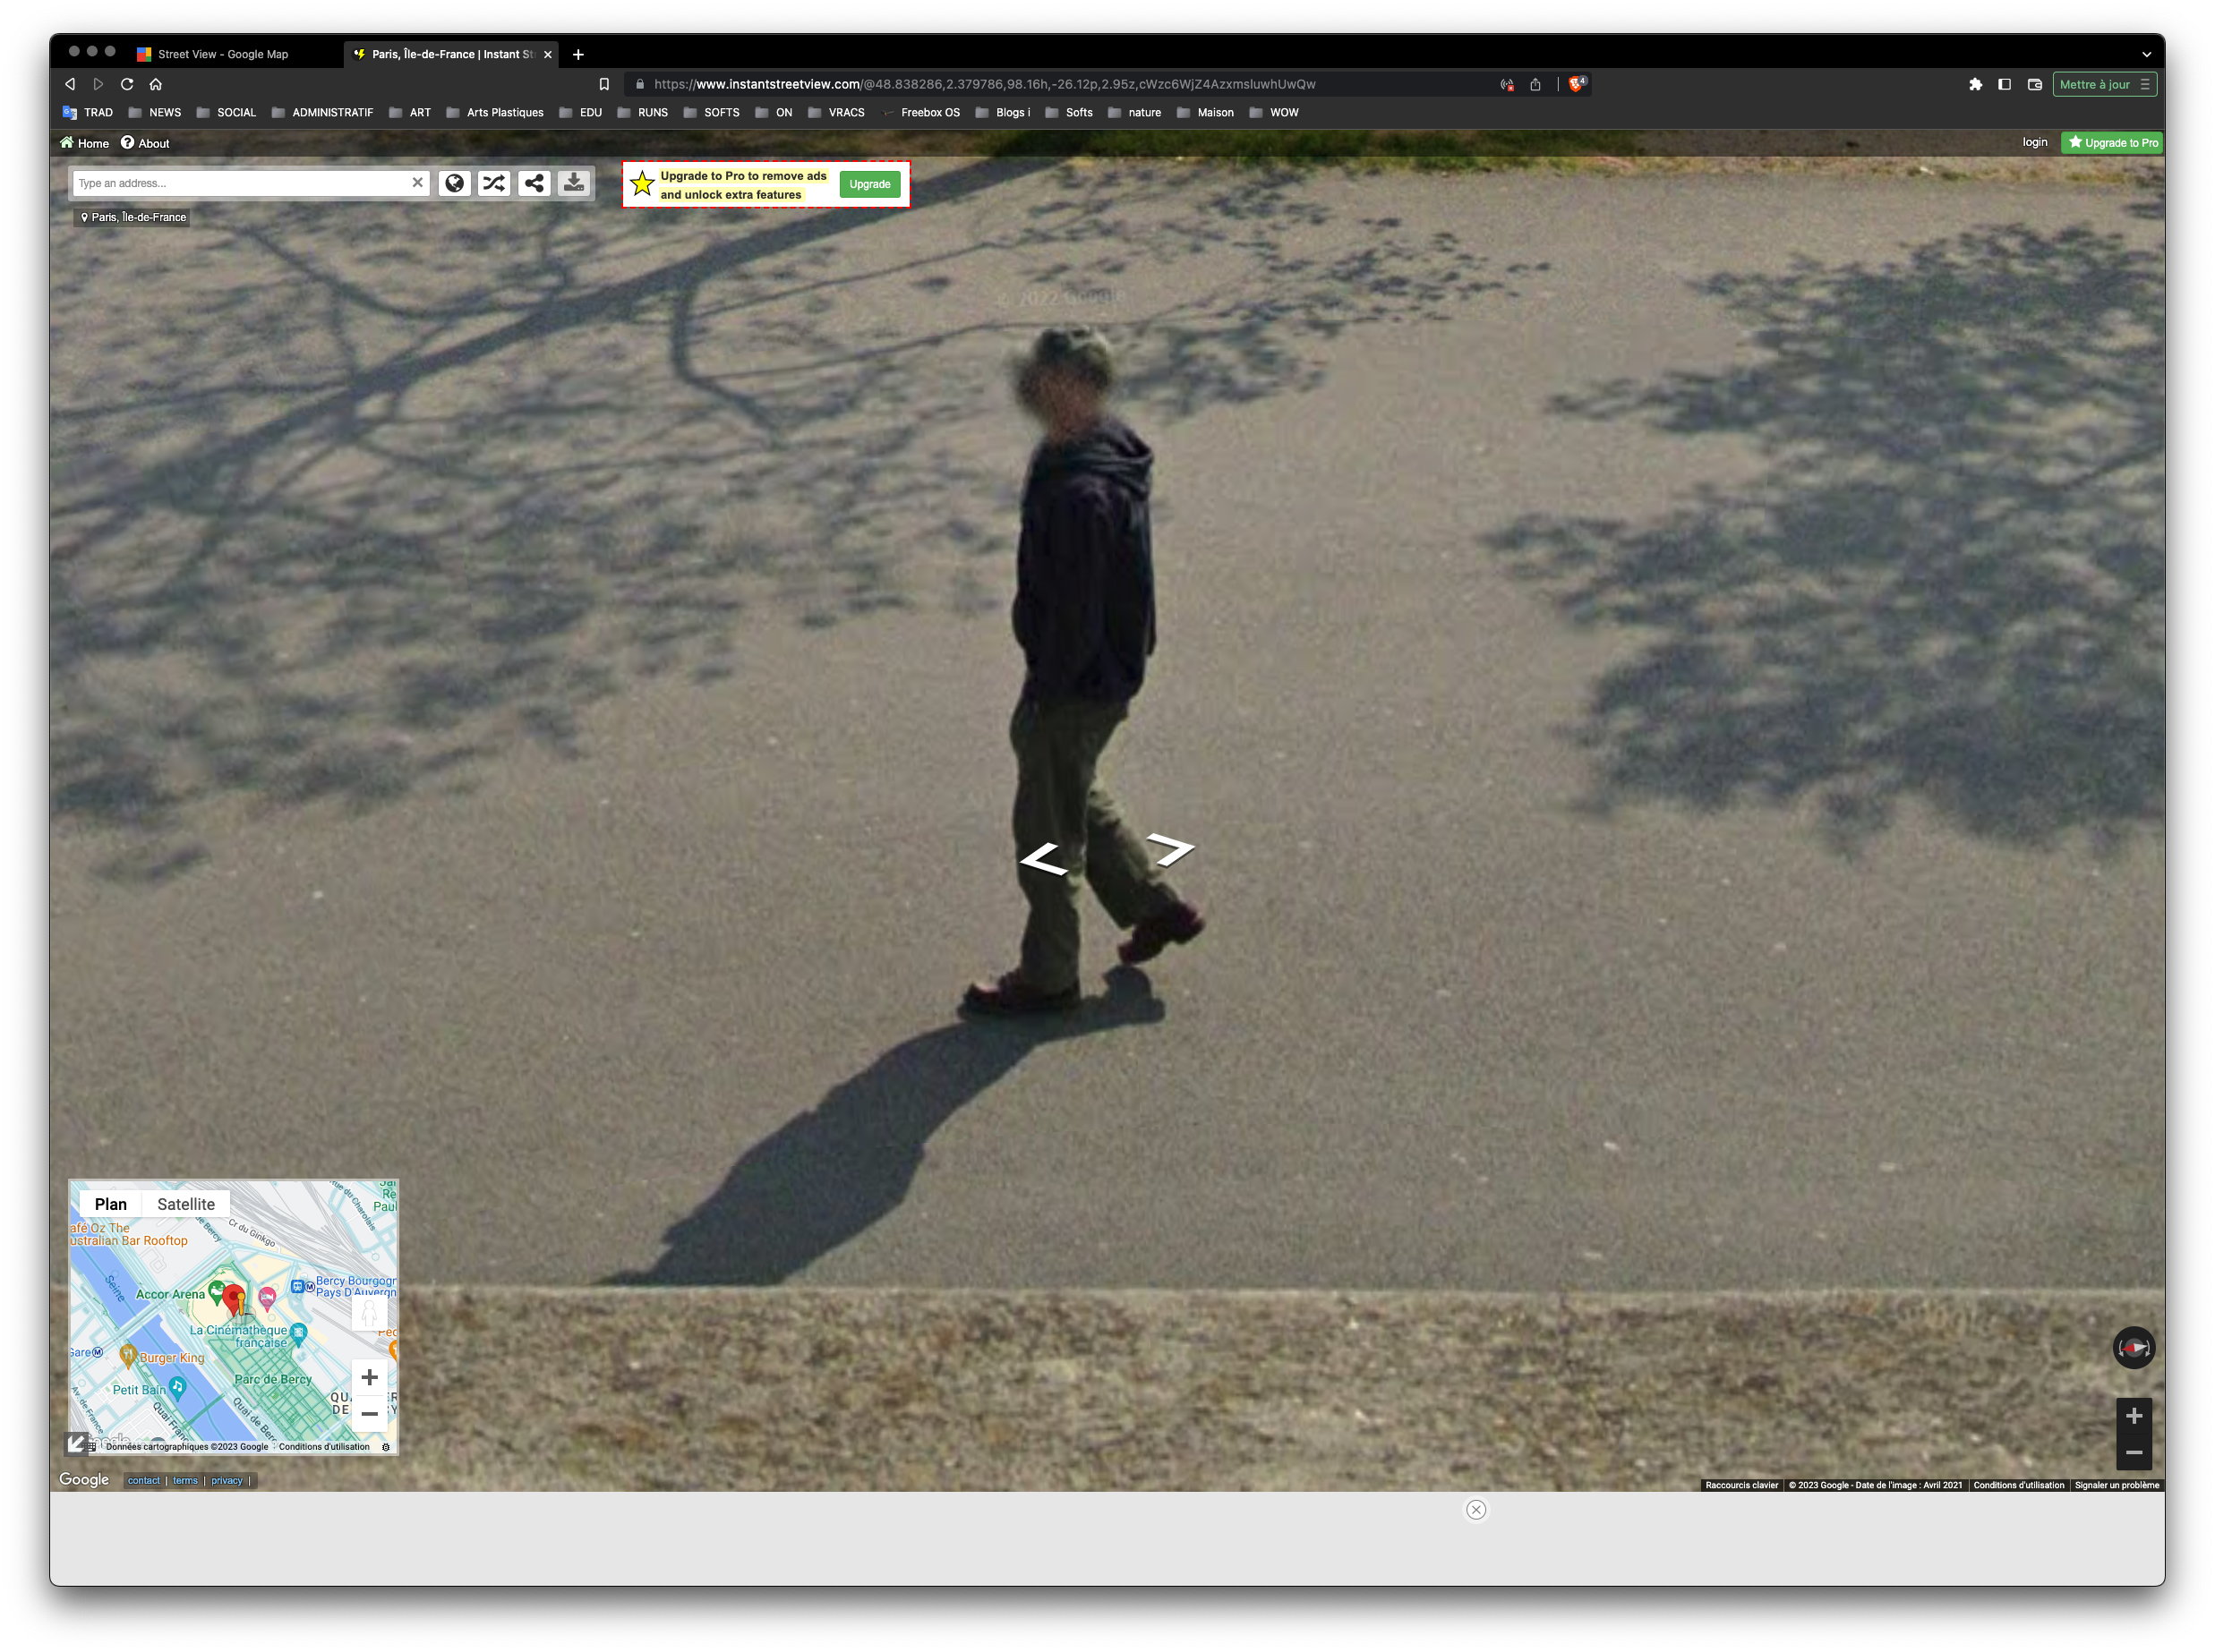Zoom in on the minimap
The image size is (2215, 1652).
click(x=369, y=1377)
